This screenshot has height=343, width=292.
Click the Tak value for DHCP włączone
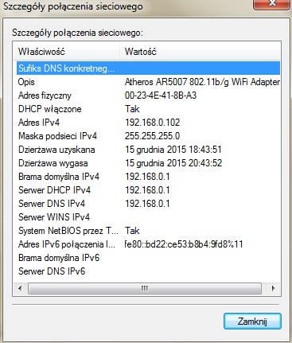click(132, 109)
